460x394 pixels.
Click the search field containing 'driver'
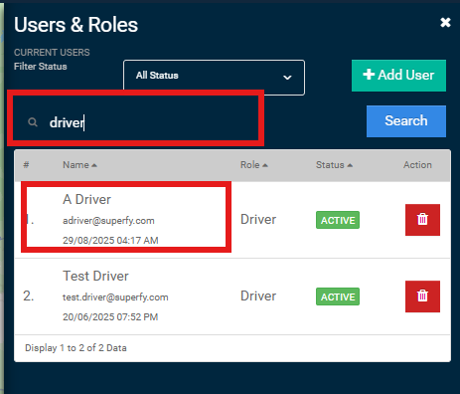point(136,122)
